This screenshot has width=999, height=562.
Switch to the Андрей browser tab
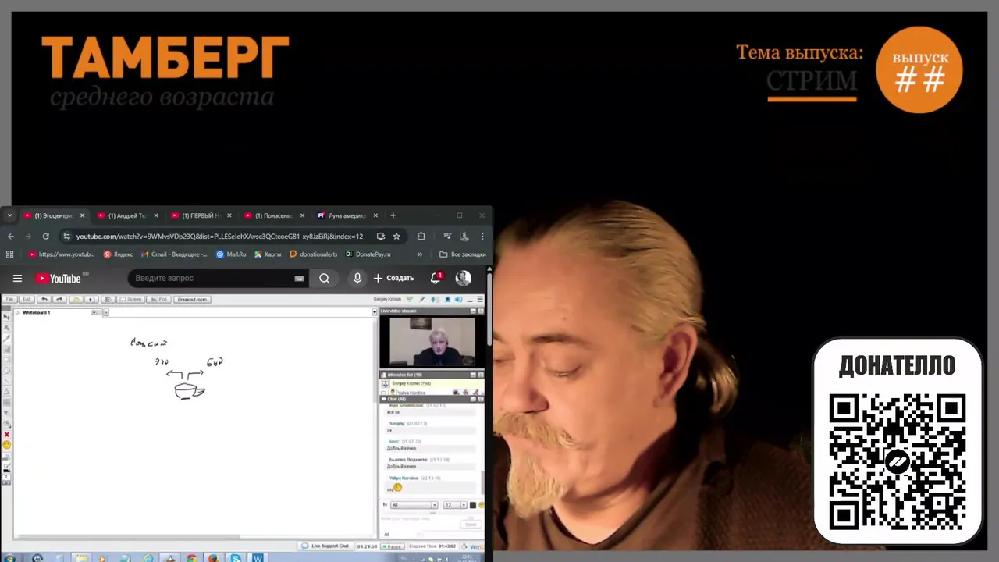coord(127,215)
